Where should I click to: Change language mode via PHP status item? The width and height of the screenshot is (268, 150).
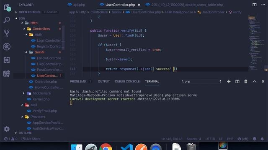(230, 139)
